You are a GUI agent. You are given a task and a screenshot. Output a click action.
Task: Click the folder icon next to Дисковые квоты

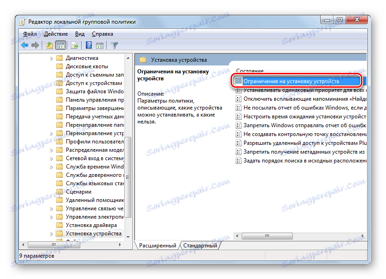pos(59,66)
